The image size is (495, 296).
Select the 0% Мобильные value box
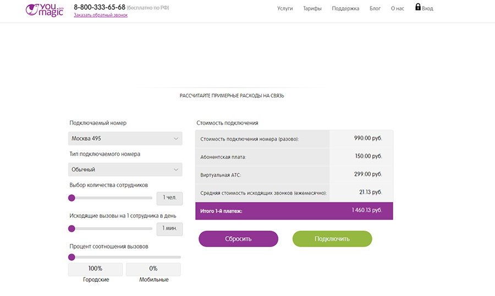tap(153, 269)
